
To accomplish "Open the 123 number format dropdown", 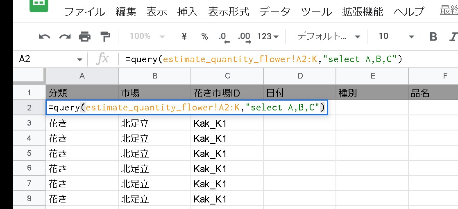I will [x=268, y=36].
